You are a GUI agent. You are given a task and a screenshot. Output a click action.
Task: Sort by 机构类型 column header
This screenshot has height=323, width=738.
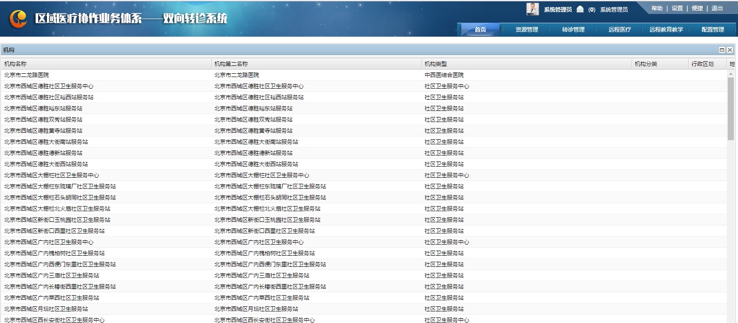(x=436, y=64)
